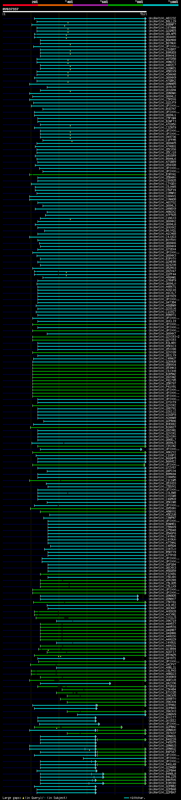
Task: Open the UniRef100_Q5R9S4 entry
Action: [x=162, y=365]
